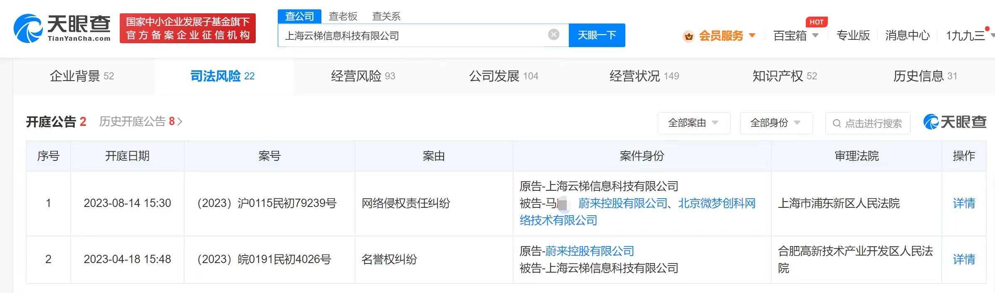Open 消息中心 message center

907,36
